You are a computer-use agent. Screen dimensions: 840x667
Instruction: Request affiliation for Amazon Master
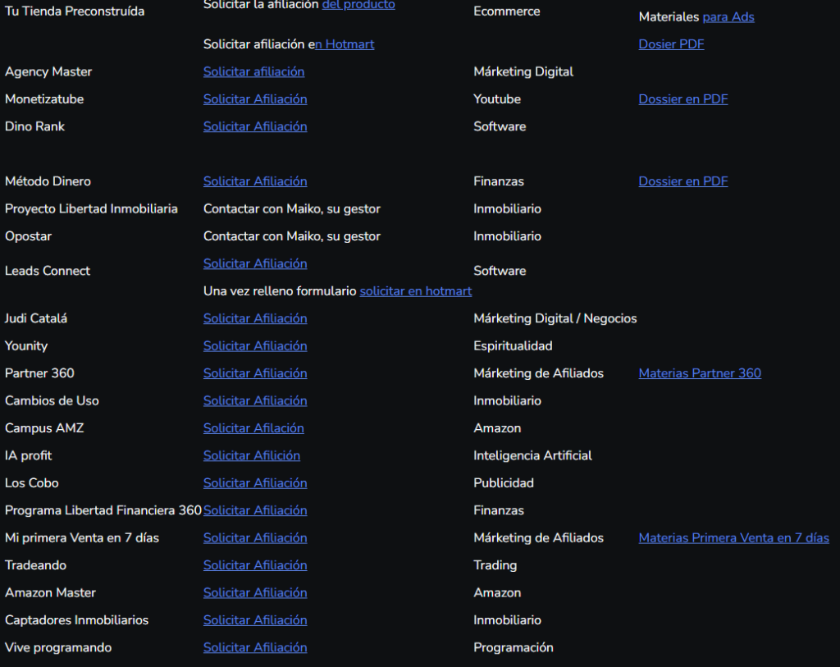255,593
